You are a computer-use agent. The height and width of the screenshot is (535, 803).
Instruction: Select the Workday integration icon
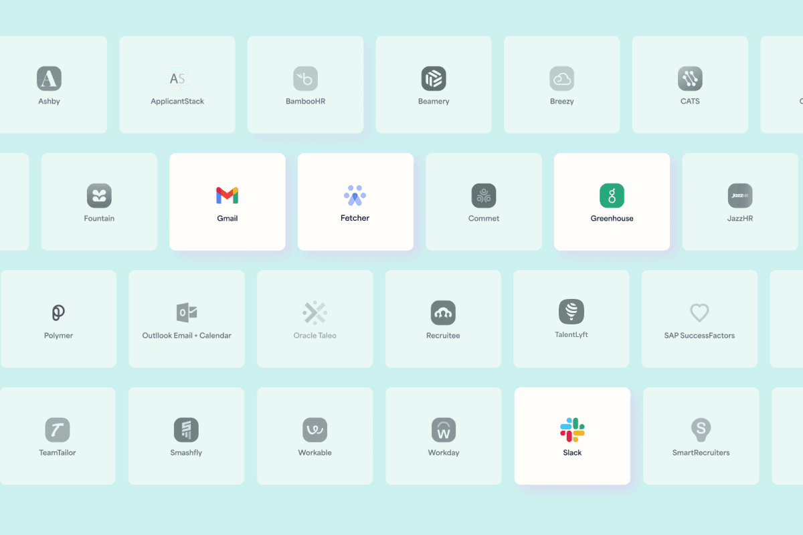(x=443, y=428)
